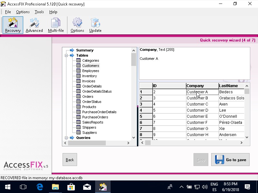Open the Advanced recovery mode
The image size is (258, 193).
[34, 25]
